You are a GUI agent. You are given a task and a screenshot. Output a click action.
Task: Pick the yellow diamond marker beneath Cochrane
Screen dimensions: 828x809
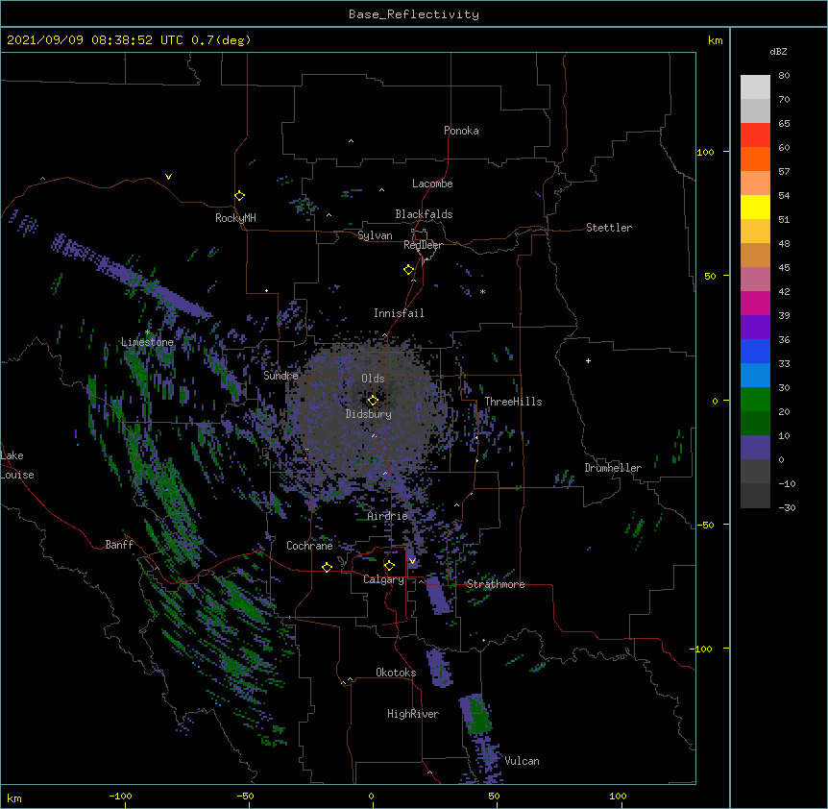pyautogui.click(x=327, y=567)
